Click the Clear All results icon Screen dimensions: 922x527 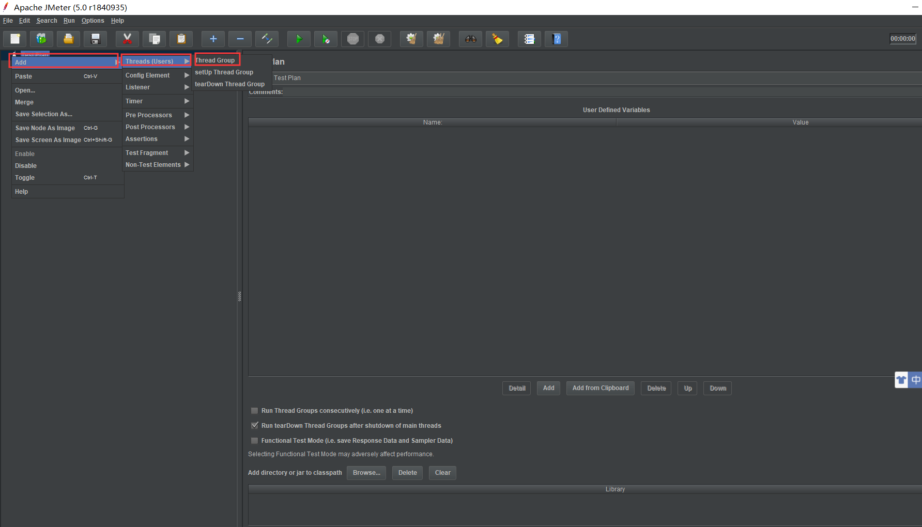pyautogui.click(x=438, y=39)
